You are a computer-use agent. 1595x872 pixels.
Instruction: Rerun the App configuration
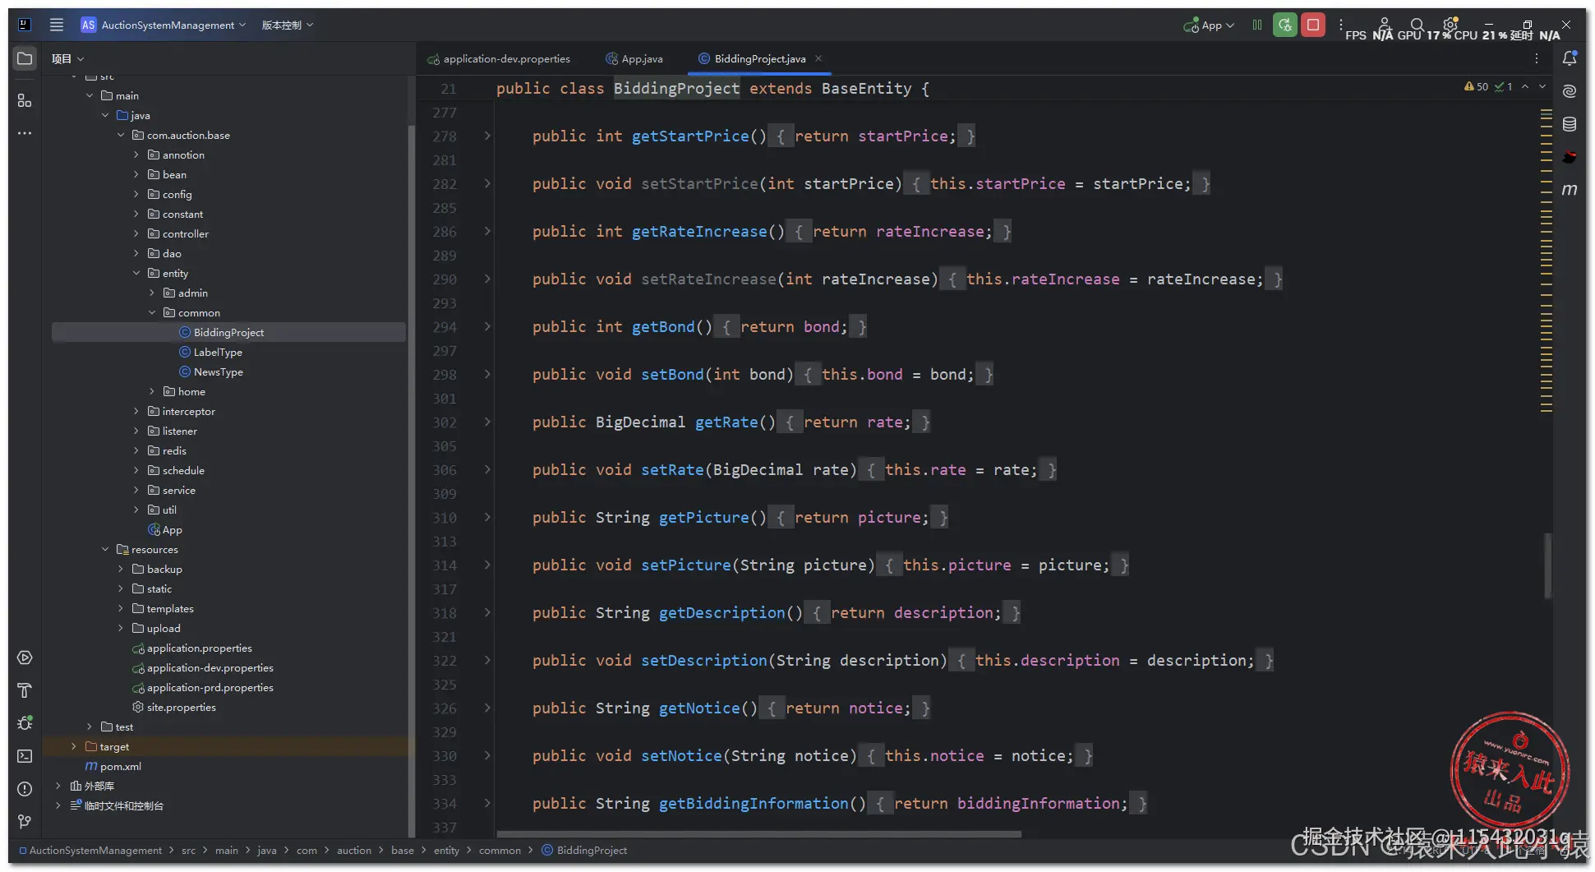(1285, 25)
